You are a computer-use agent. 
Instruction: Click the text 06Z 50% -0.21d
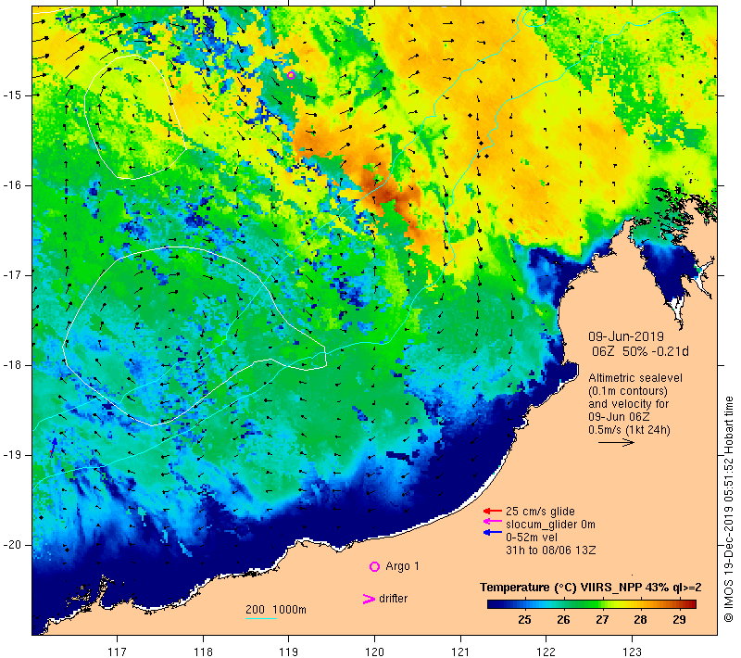pos(640,351)
